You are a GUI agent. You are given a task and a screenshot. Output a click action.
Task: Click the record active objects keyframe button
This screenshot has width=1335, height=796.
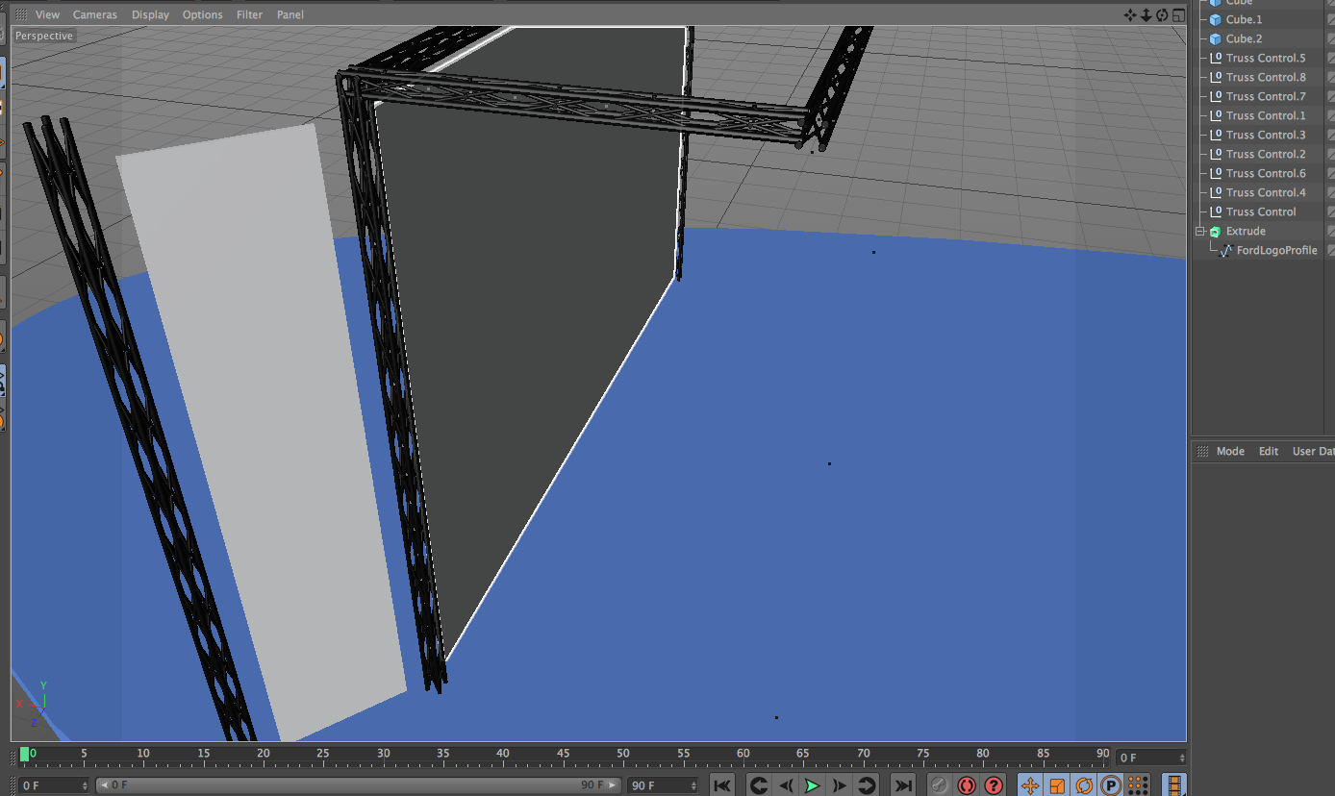939,785
